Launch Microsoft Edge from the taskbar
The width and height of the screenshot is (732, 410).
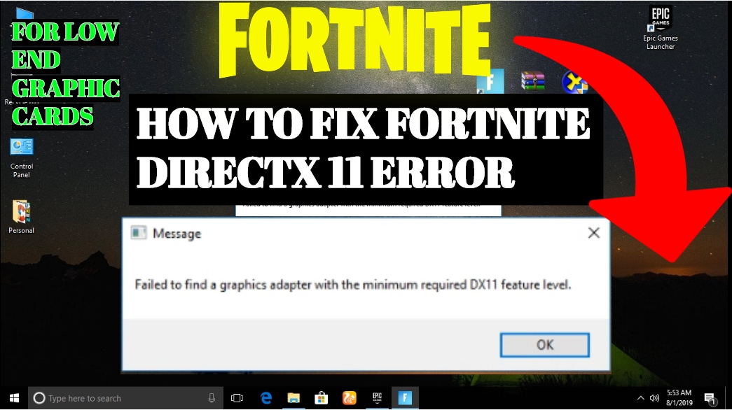point(266,398)
